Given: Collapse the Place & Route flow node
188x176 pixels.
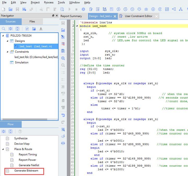Looking at the screenshot, I should tap(3, 149).
